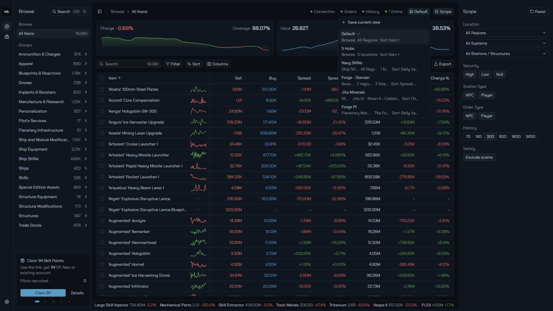Go to second promo carousel dot
Image resolution: width=553 pixels, height=311 pixels.
click(45, 301)
